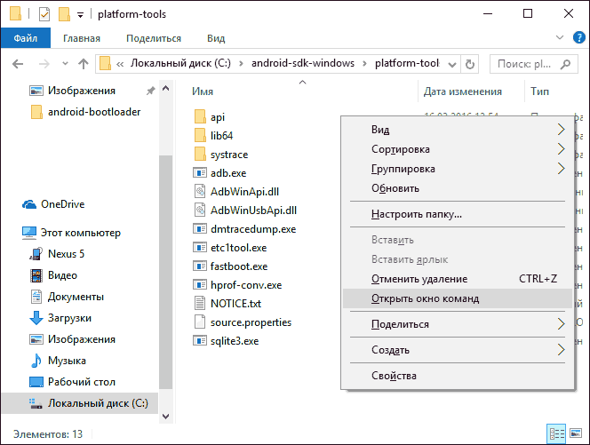Image resolution: width=590 pixels, height=445 pixels.
Task: Expand the recent locations dropdown arrow
Action: point(65,64)
